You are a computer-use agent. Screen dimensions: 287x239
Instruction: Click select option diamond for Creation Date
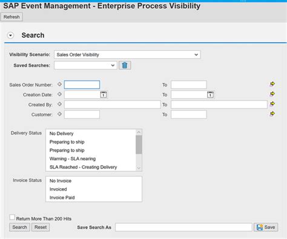[59, 94]
